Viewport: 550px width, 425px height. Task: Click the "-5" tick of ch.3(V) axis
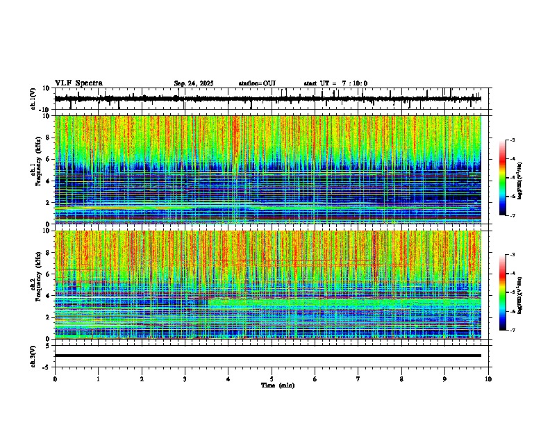(47, 367)
